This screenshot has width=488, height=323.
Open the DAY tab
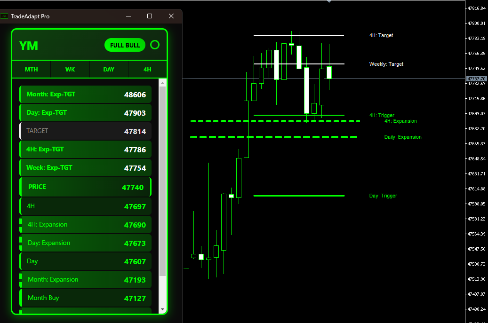(109, 69)
